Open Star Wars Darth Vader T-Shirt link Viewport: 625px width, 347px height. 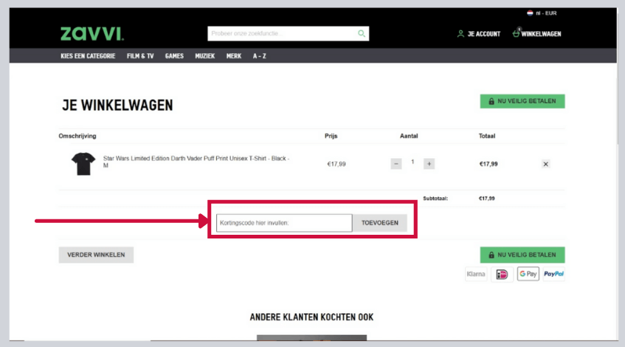coord(196,162)
